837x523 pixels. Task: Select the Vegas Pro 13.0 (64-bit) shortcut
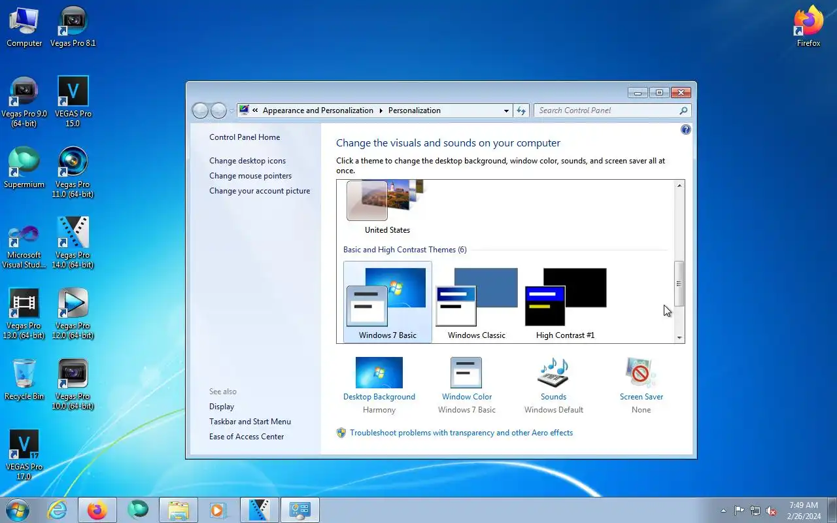[24, 314]
